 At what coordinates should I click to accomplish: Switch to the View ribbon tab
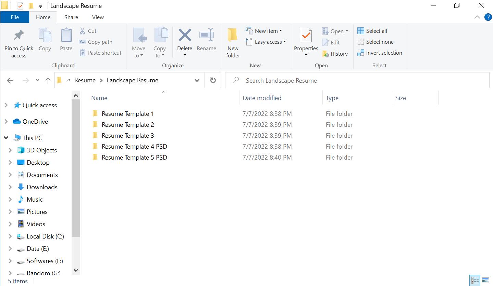98,17
